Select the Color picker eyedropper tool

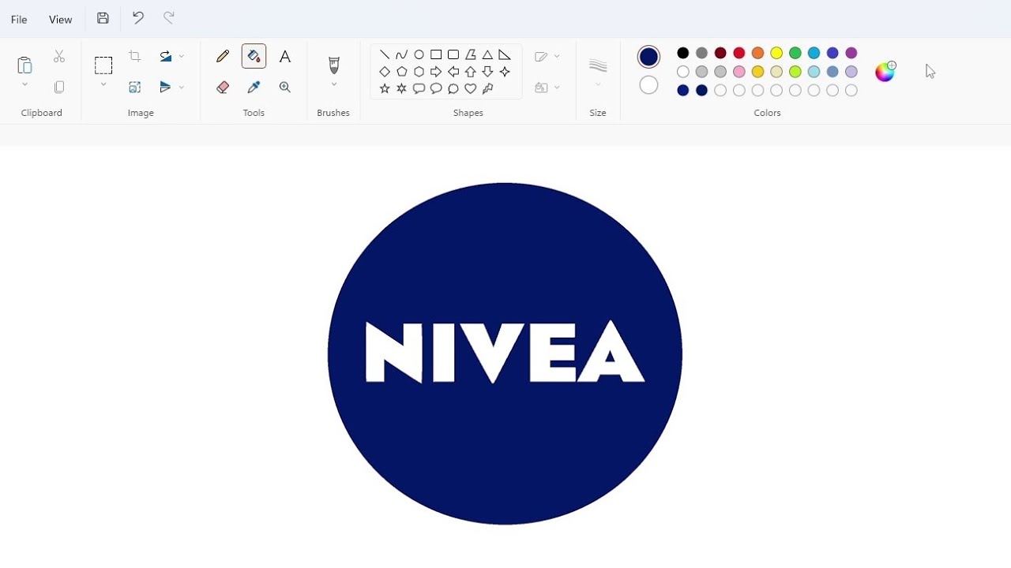point(254,88)
